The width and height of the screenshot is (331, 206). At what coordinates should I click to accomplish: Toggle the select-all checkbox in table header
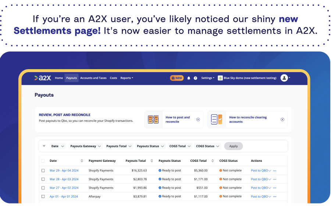43,161
